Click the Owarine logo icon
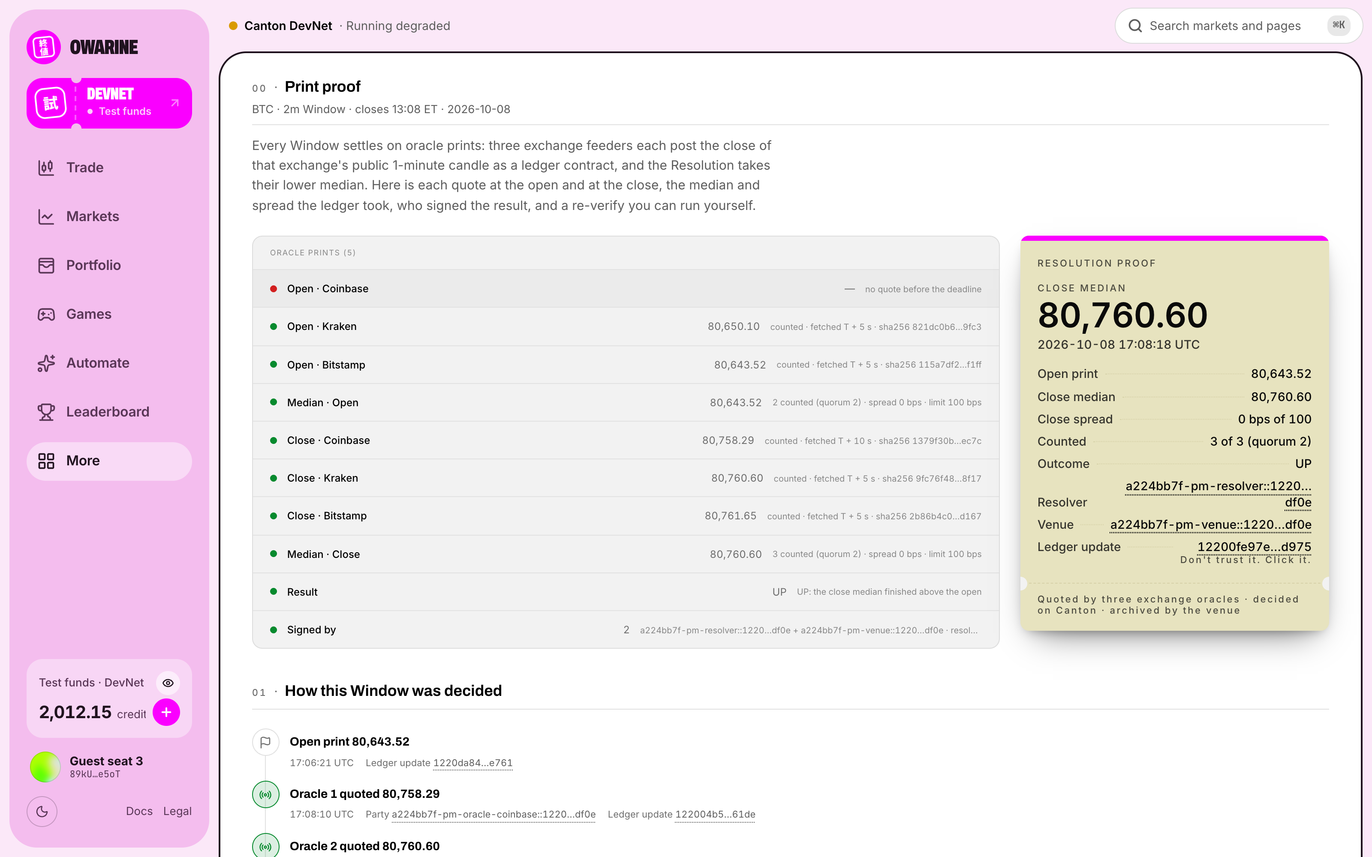Image resolution: width=1372 pixels, height=857 pixels. tap(44, 47)
